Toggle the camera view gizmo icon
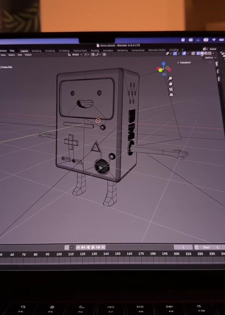 [171, 89]
